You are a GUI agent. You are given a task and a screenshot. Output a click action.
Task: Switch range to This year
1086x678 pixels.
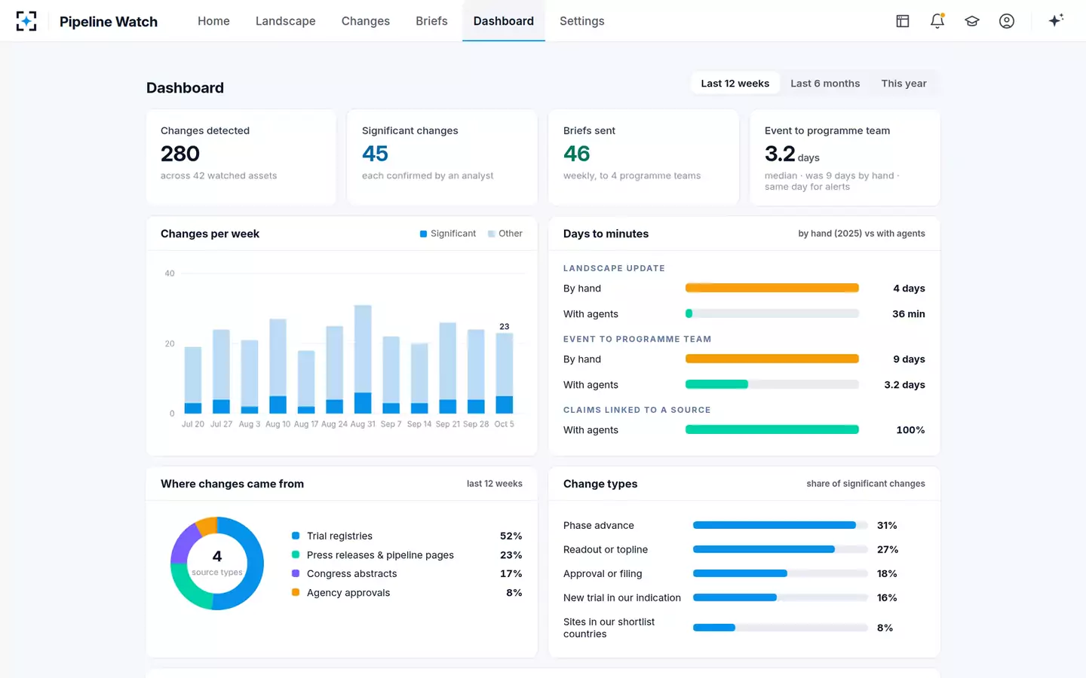pyautogui.click(x=903, y=84)
